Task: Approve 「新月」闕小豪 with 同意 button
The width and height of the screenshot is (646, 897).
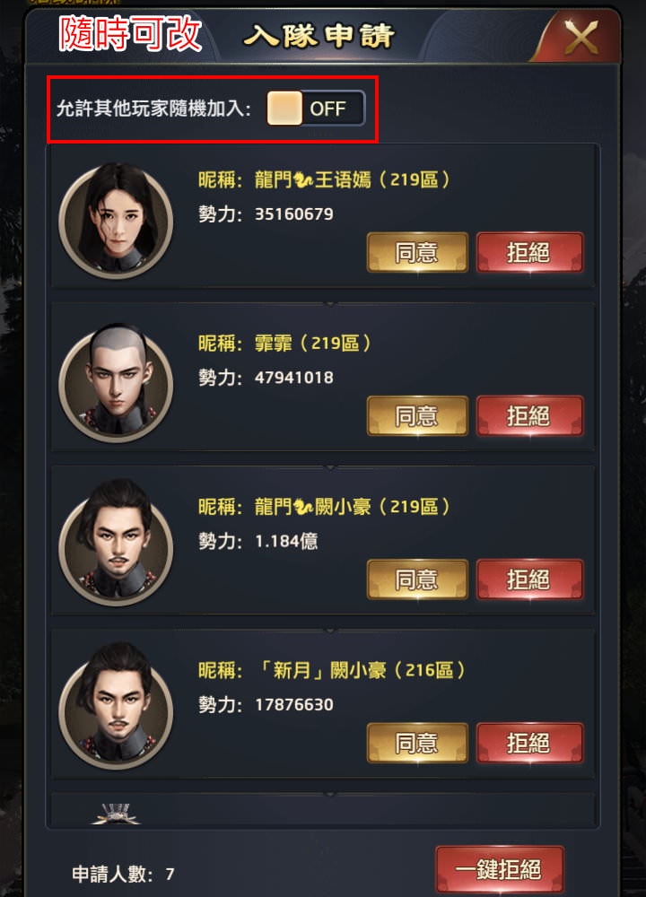Action: point(417,743)
